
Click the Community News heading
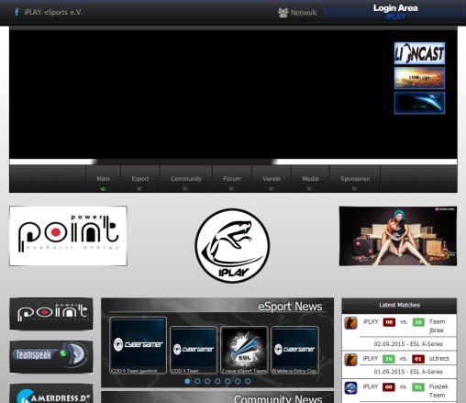click(x=278, y=398)
